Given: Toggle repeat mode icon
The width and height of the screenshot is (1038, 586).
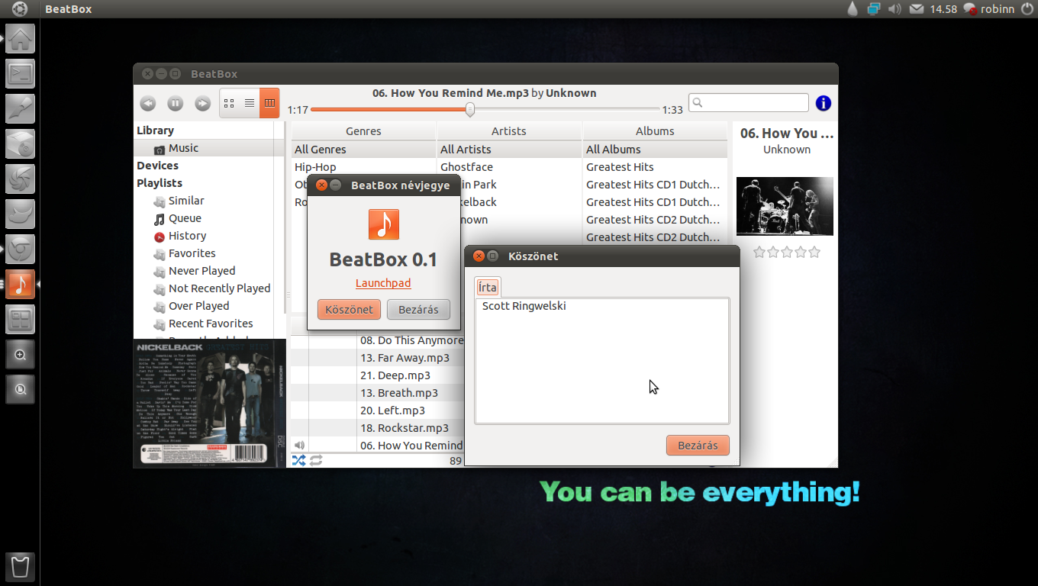Looking at the screenshot, I should [316, 460].
